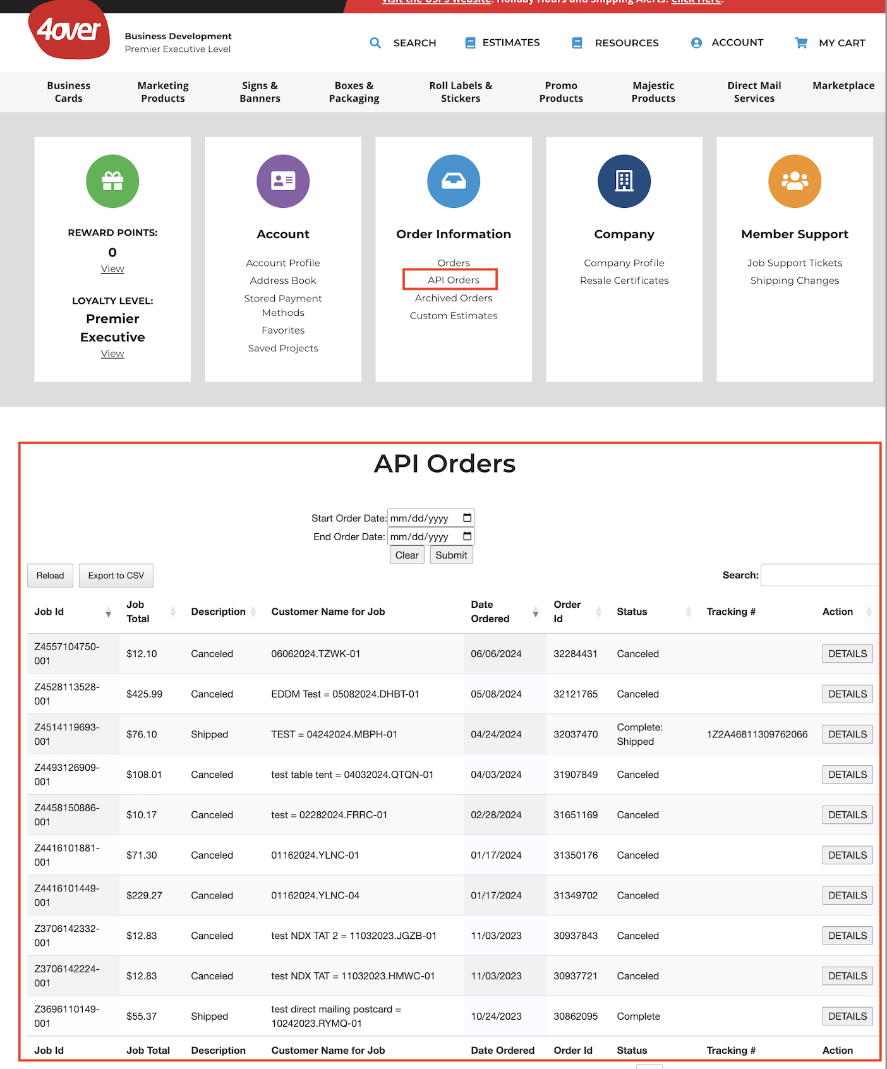Click the 4over logo

point(69,30)
